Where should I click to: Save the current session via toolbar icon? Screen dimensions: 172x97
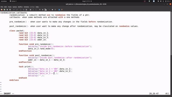click(x=43, y=10)
